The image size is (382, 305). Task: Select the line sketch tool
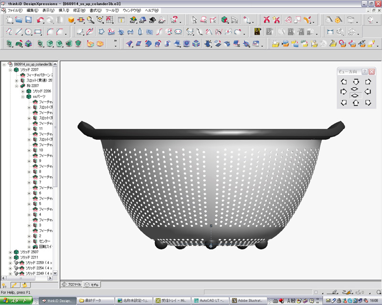click(x=19, y=32)
